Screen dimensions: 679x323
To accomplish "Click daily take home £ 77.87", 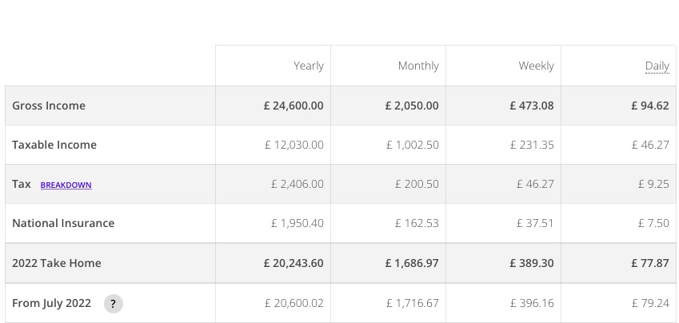I will tap(650, 263).
